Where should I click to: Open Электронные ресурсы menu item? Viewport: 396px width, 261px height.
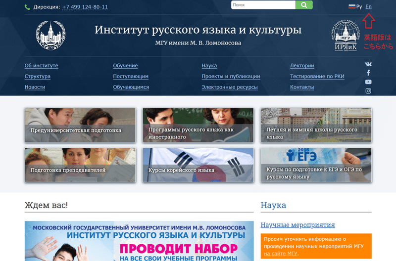(x=230, y=87)
